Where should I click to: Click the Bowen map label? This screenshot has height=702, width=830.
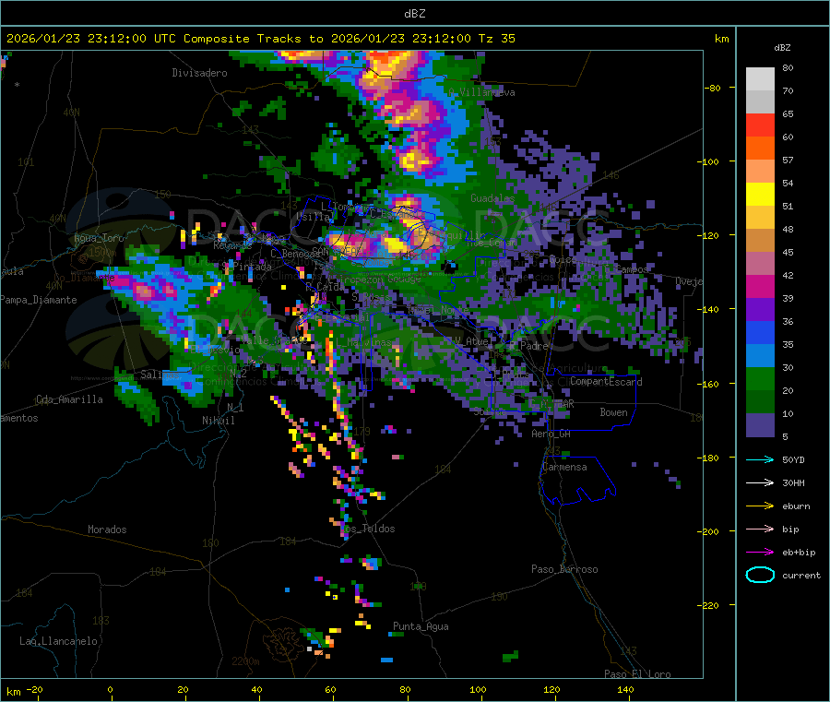coord(614,412)
